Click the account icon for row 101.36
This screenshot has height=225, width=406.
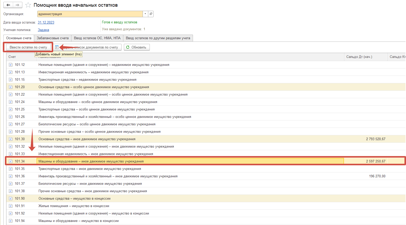(11, 176)
